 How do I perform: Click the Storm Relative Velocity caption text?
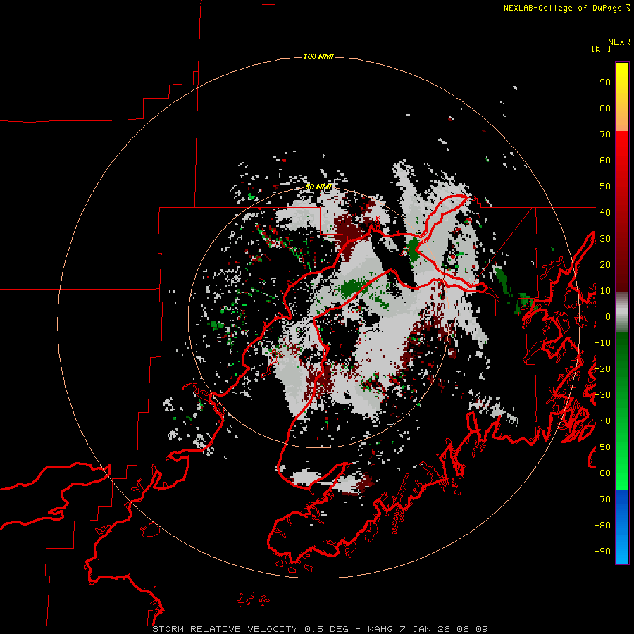point(320,629)
